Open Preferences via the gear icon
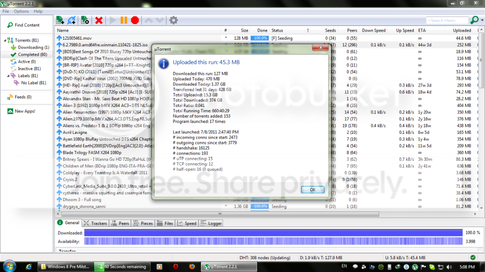Viewport: 485px width, 272px height. pyautogui.click(x=174, y=20)
